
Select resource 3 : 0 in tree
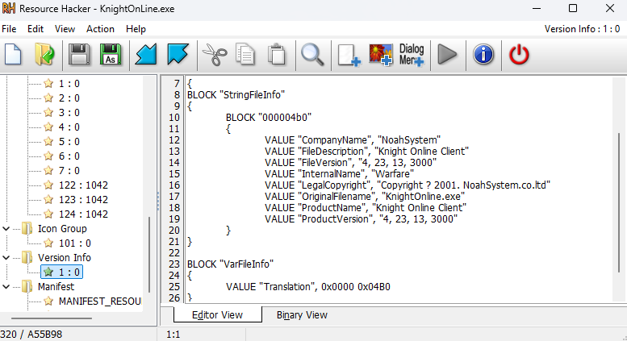pos(69,113)
